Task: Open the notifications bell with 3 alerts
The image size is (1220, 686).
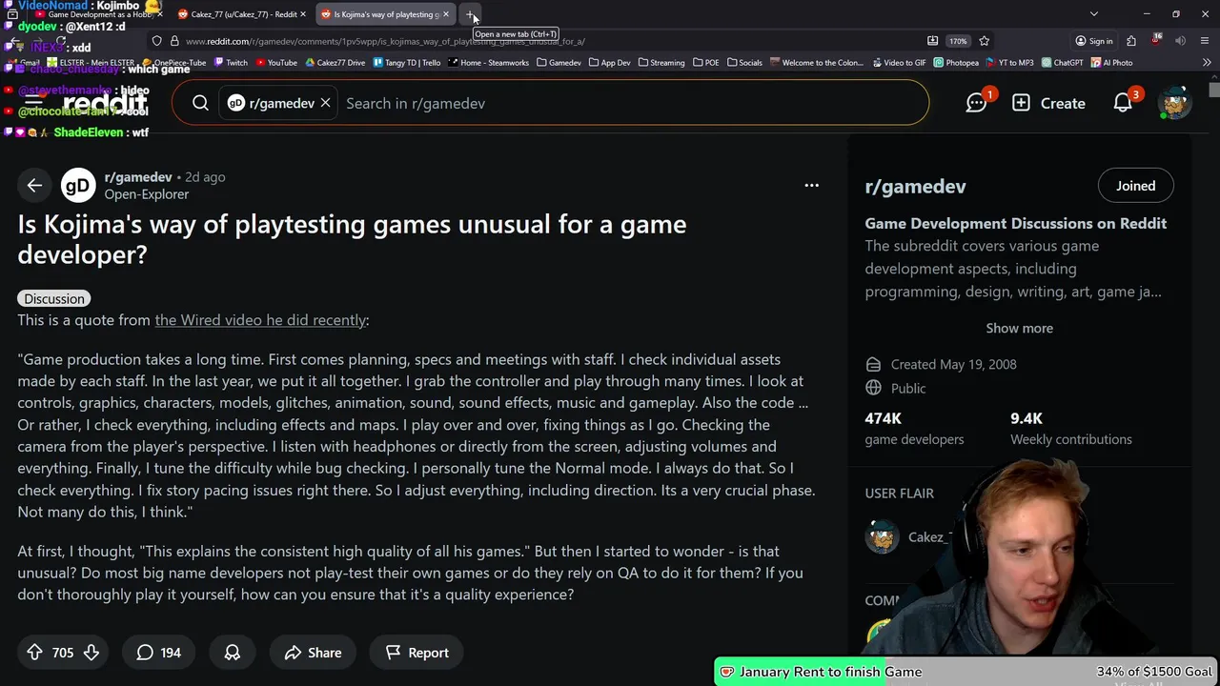Action: [x=1125, y=102]
